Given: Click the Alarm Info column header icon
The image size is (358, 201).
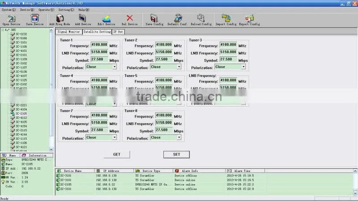Looking at the screenshot, I should pyautogui.click(x=177, y=171).
